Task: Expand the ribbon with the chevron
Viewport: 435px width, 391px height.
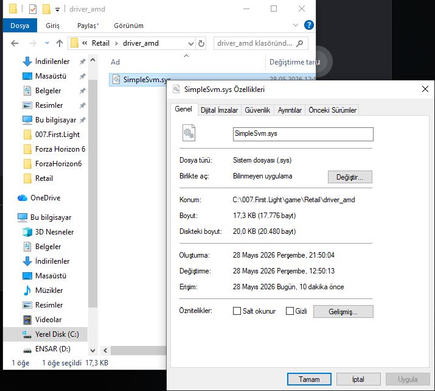Action: click(x=296, y=25)
